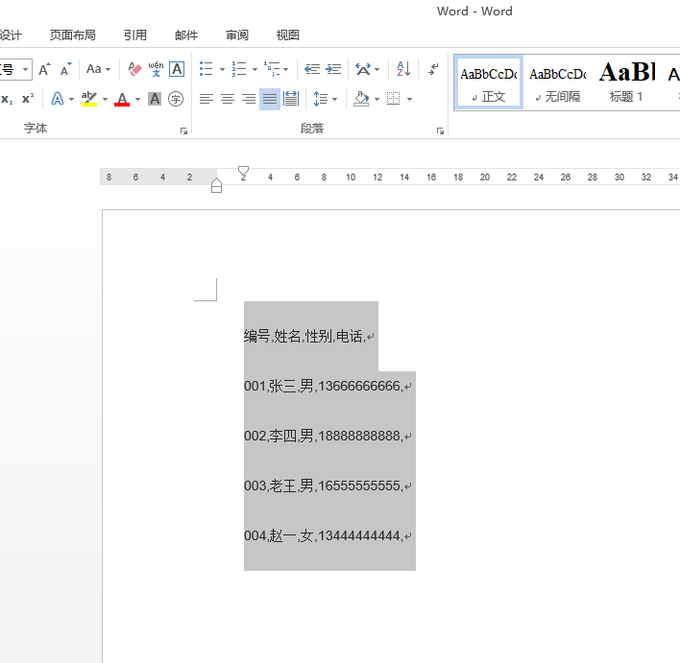The width and height of the screenshot is (680, 663).
Task: Switch to the 邮件 tab
Action: click(186, 36)
